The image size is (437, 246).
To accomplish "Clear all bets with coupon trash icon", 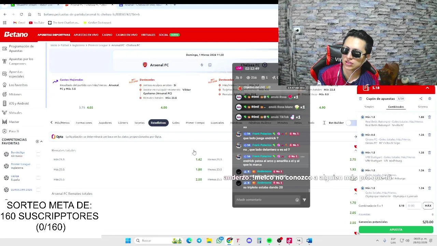I will pos(361,99).
